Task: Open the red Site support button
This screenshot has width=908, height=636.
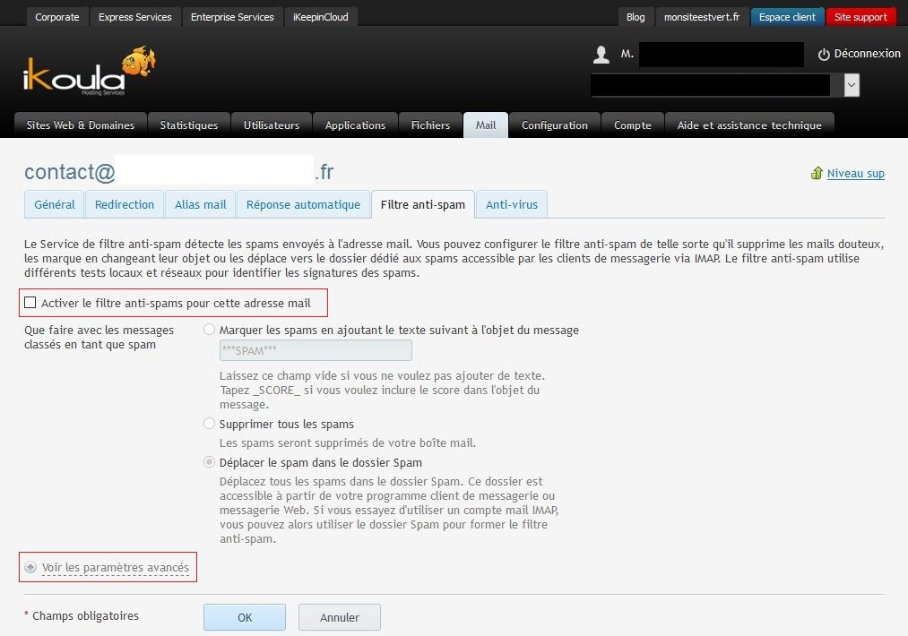Action: point(860,17)
